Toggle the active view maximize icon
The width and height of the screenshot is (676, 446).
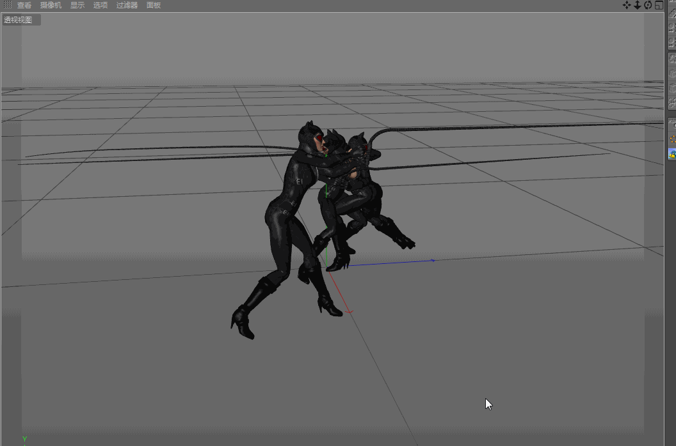pos(659,5)
